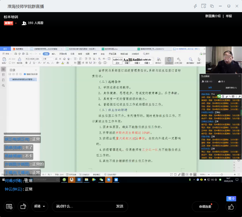Switch to the 插入 ribbon tab

pyautogui.click(x=54, y=54)
